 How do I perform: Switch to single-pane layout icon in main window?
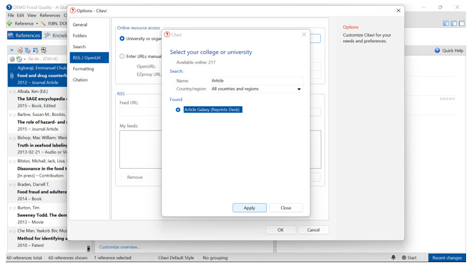point(462,23)
